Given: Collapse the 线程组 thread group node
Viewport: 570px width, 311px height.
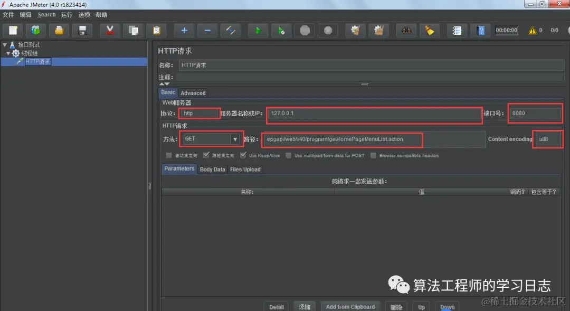Looking at the screenshot, I should pos(8,53).
